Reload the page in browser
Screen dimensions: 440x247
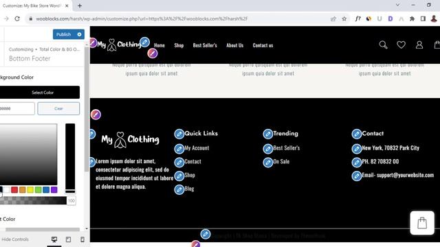pyautogui.click(x=17, y=19)
